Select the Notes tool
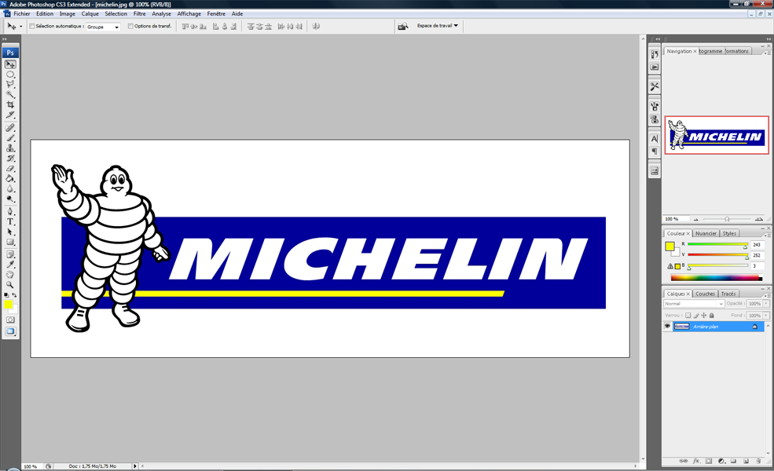 (x=10, y=254)
